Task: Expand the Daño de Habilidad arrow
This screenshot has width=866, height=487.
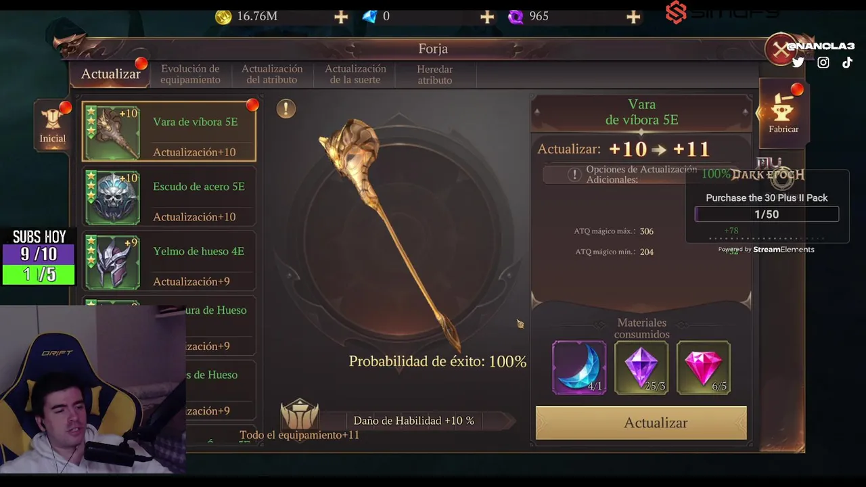Action: pos(507,421)
